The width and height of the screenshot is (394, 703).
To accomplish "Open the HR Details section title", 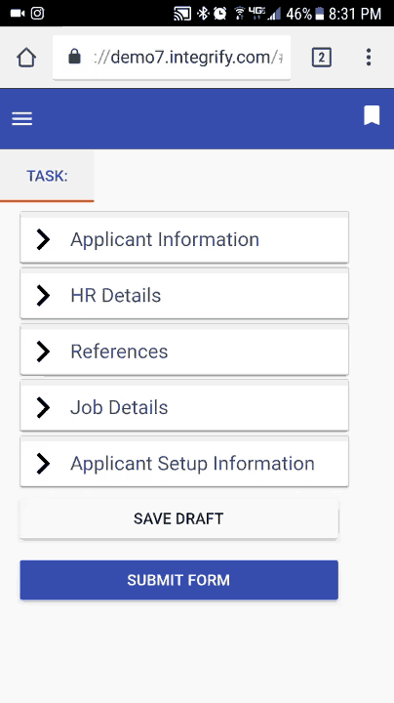I will pos(115,296).
